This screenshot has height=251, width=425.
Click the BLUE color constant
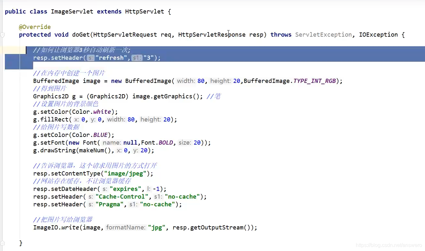click(100, 135)
